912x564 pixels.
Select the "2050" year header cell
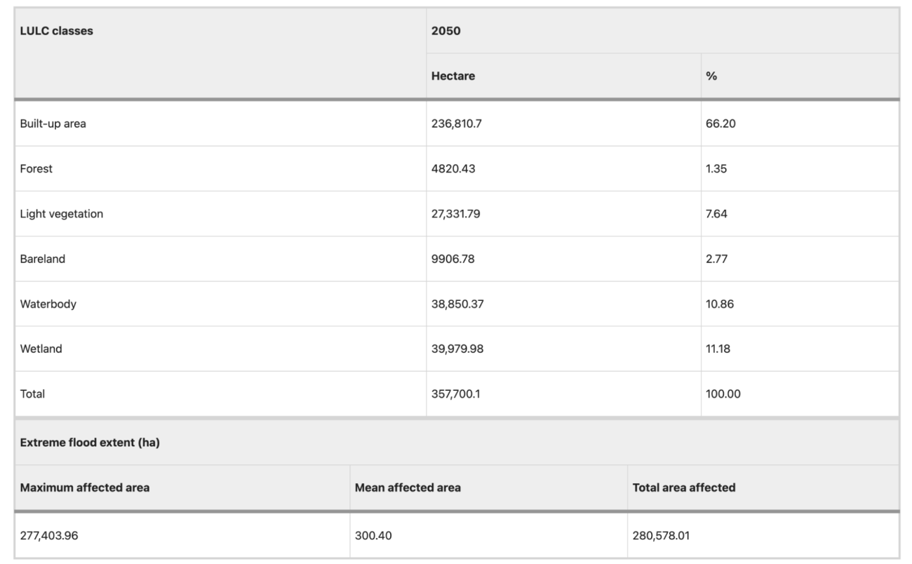pos(446,31)
